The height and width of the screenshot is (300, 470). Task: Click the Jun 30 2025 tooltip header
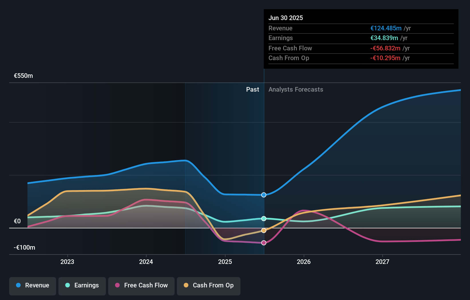(x=286, y=18)
